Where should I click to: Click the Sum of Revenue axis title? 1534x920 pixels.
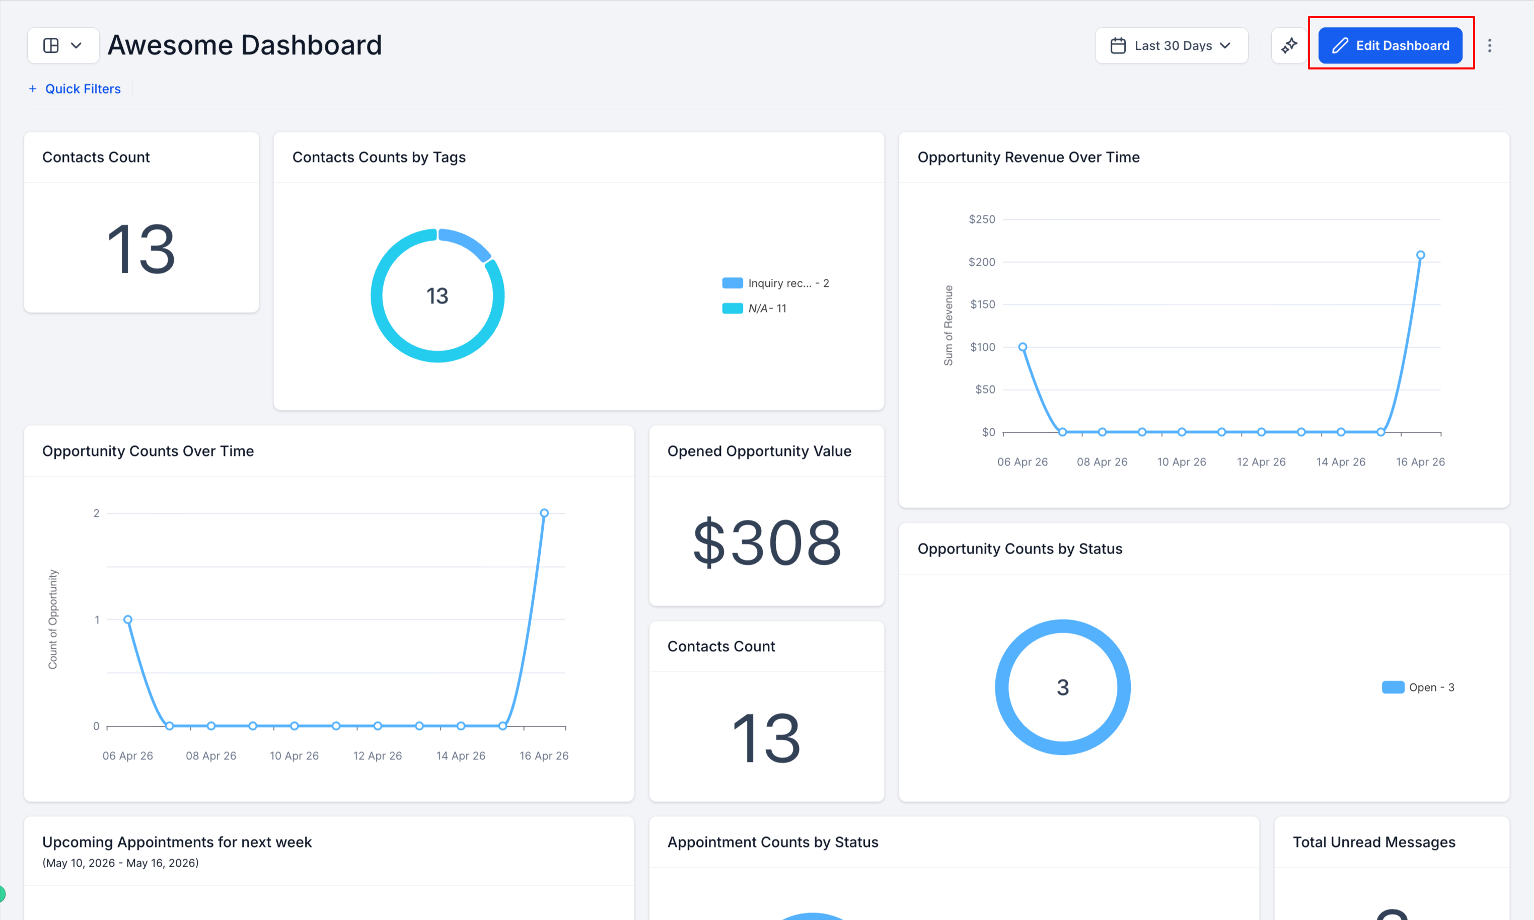pos(948,326)
